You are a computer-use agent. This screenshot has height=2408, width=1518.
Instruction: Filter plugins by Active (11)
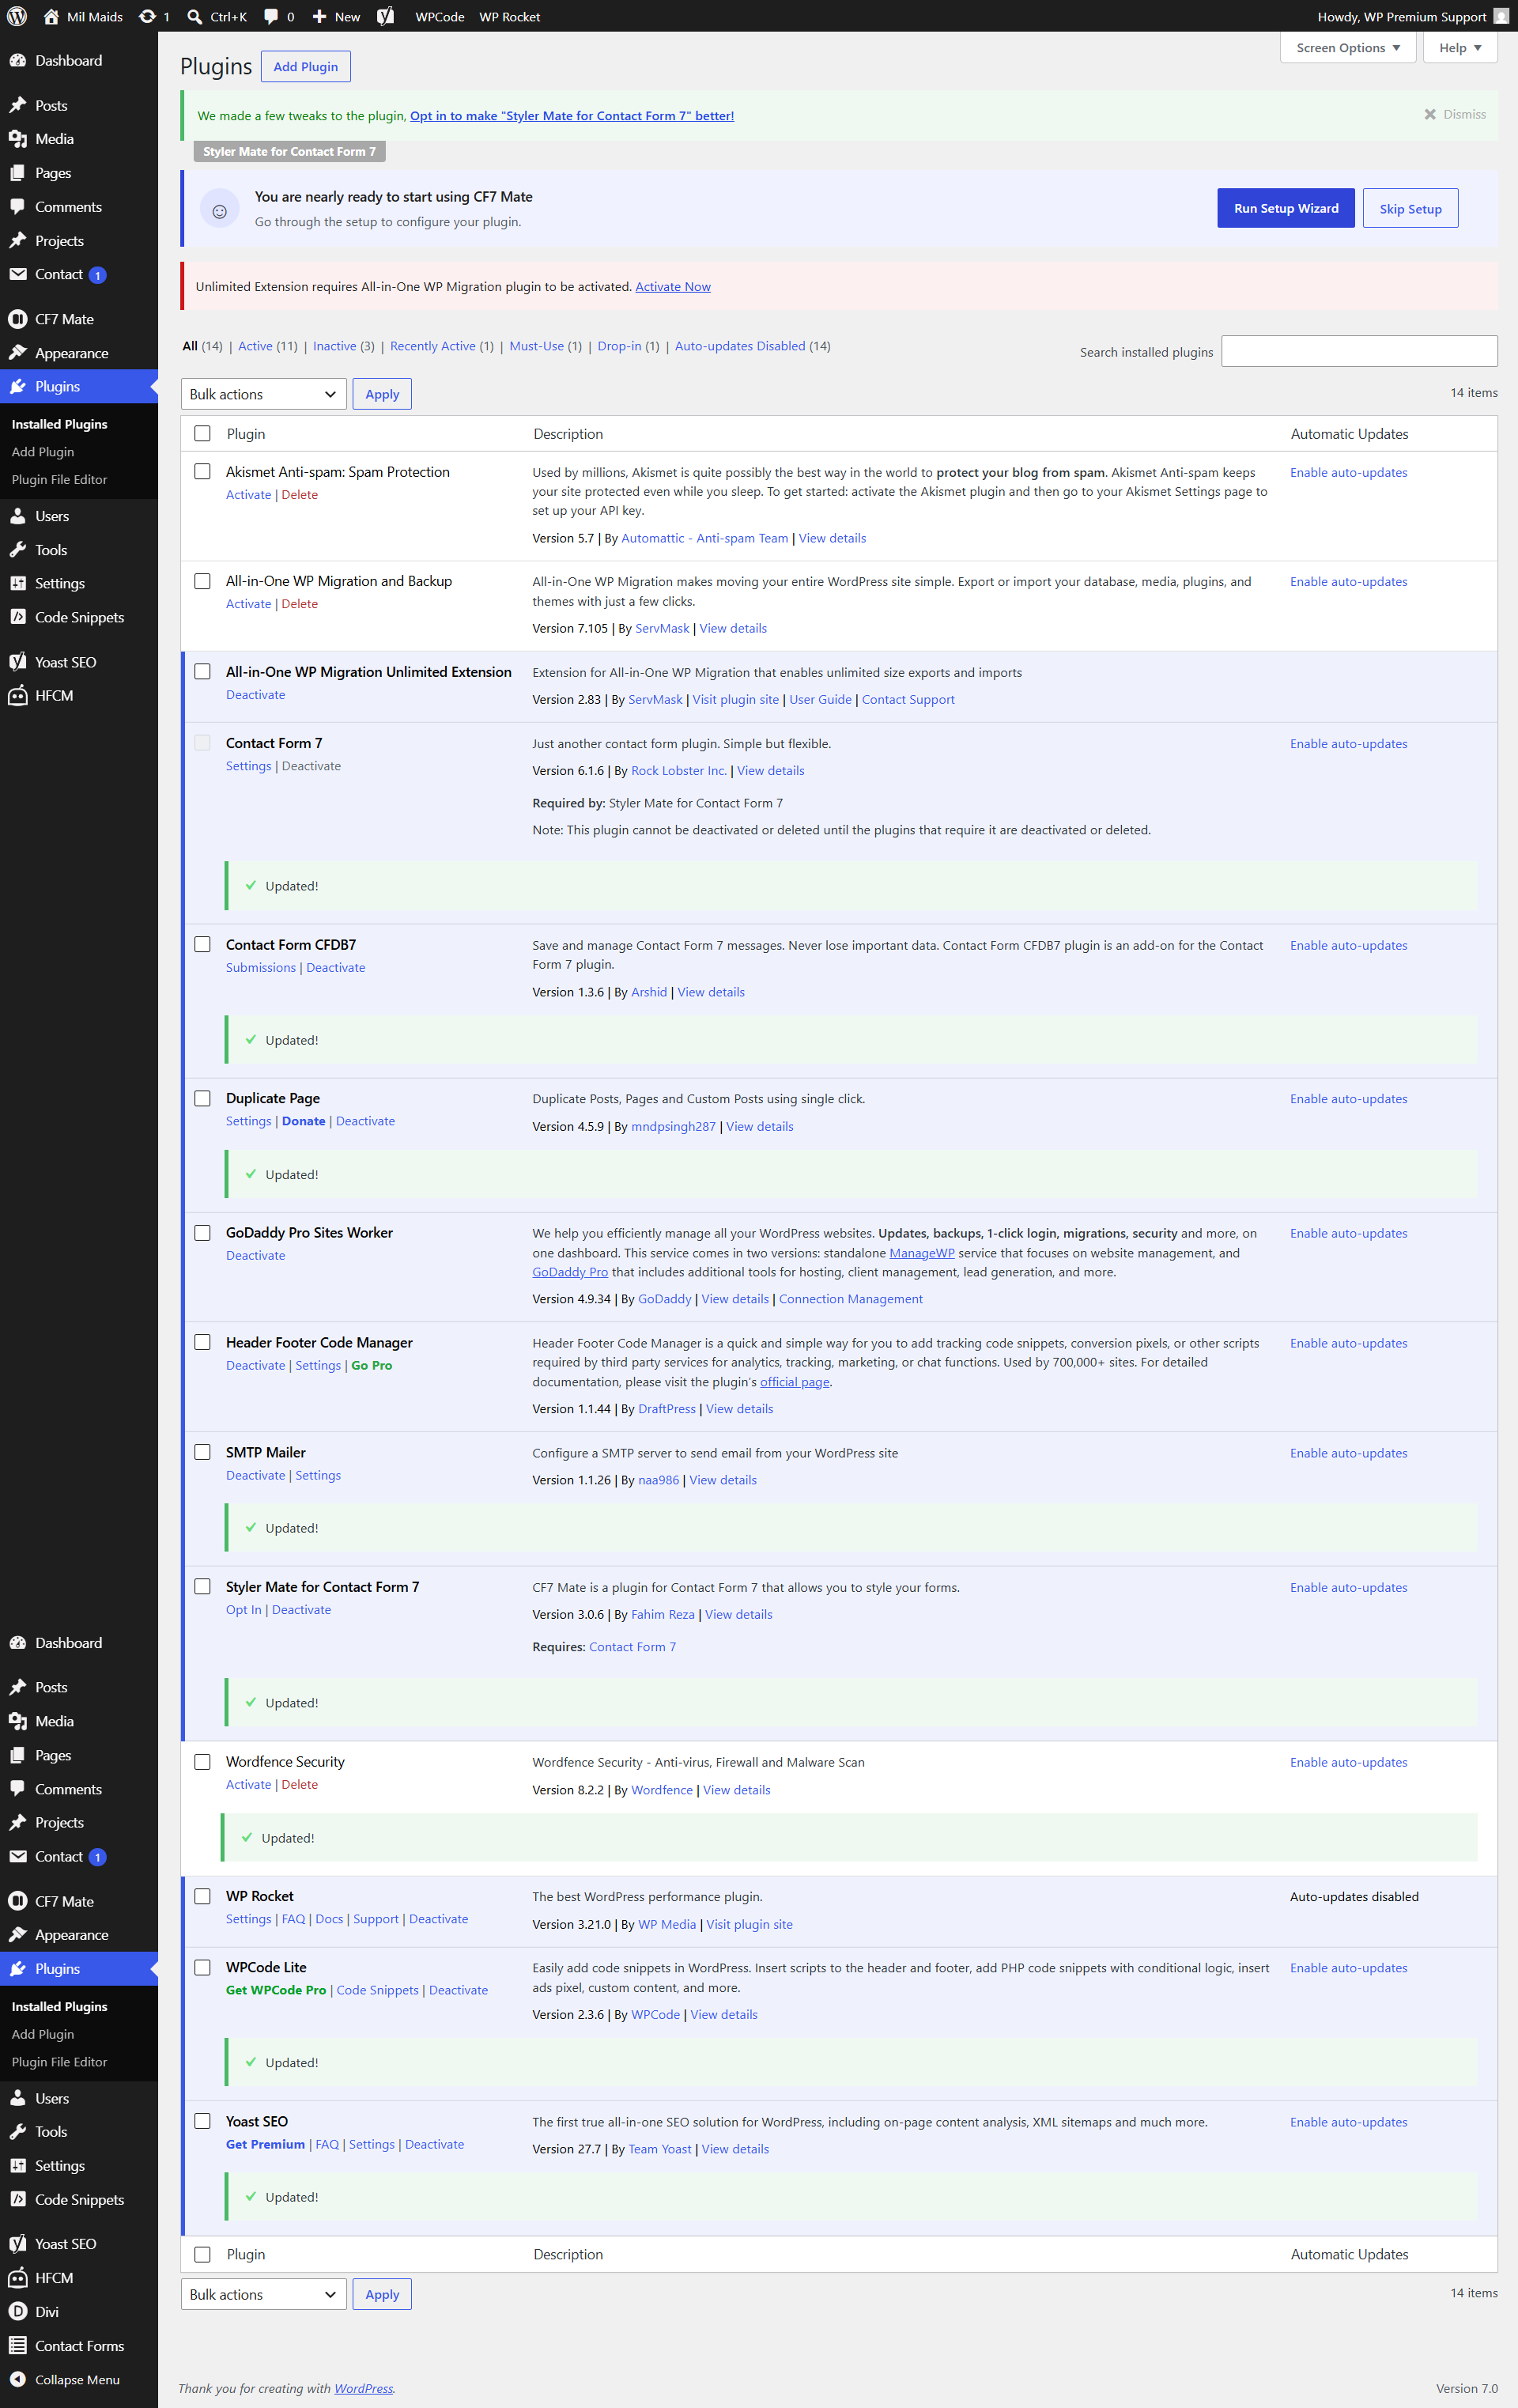click(268, 346)
